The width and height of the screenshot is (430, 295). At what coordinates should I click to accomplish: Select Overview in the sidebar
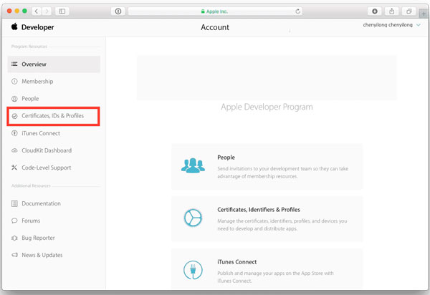[34, 64]
